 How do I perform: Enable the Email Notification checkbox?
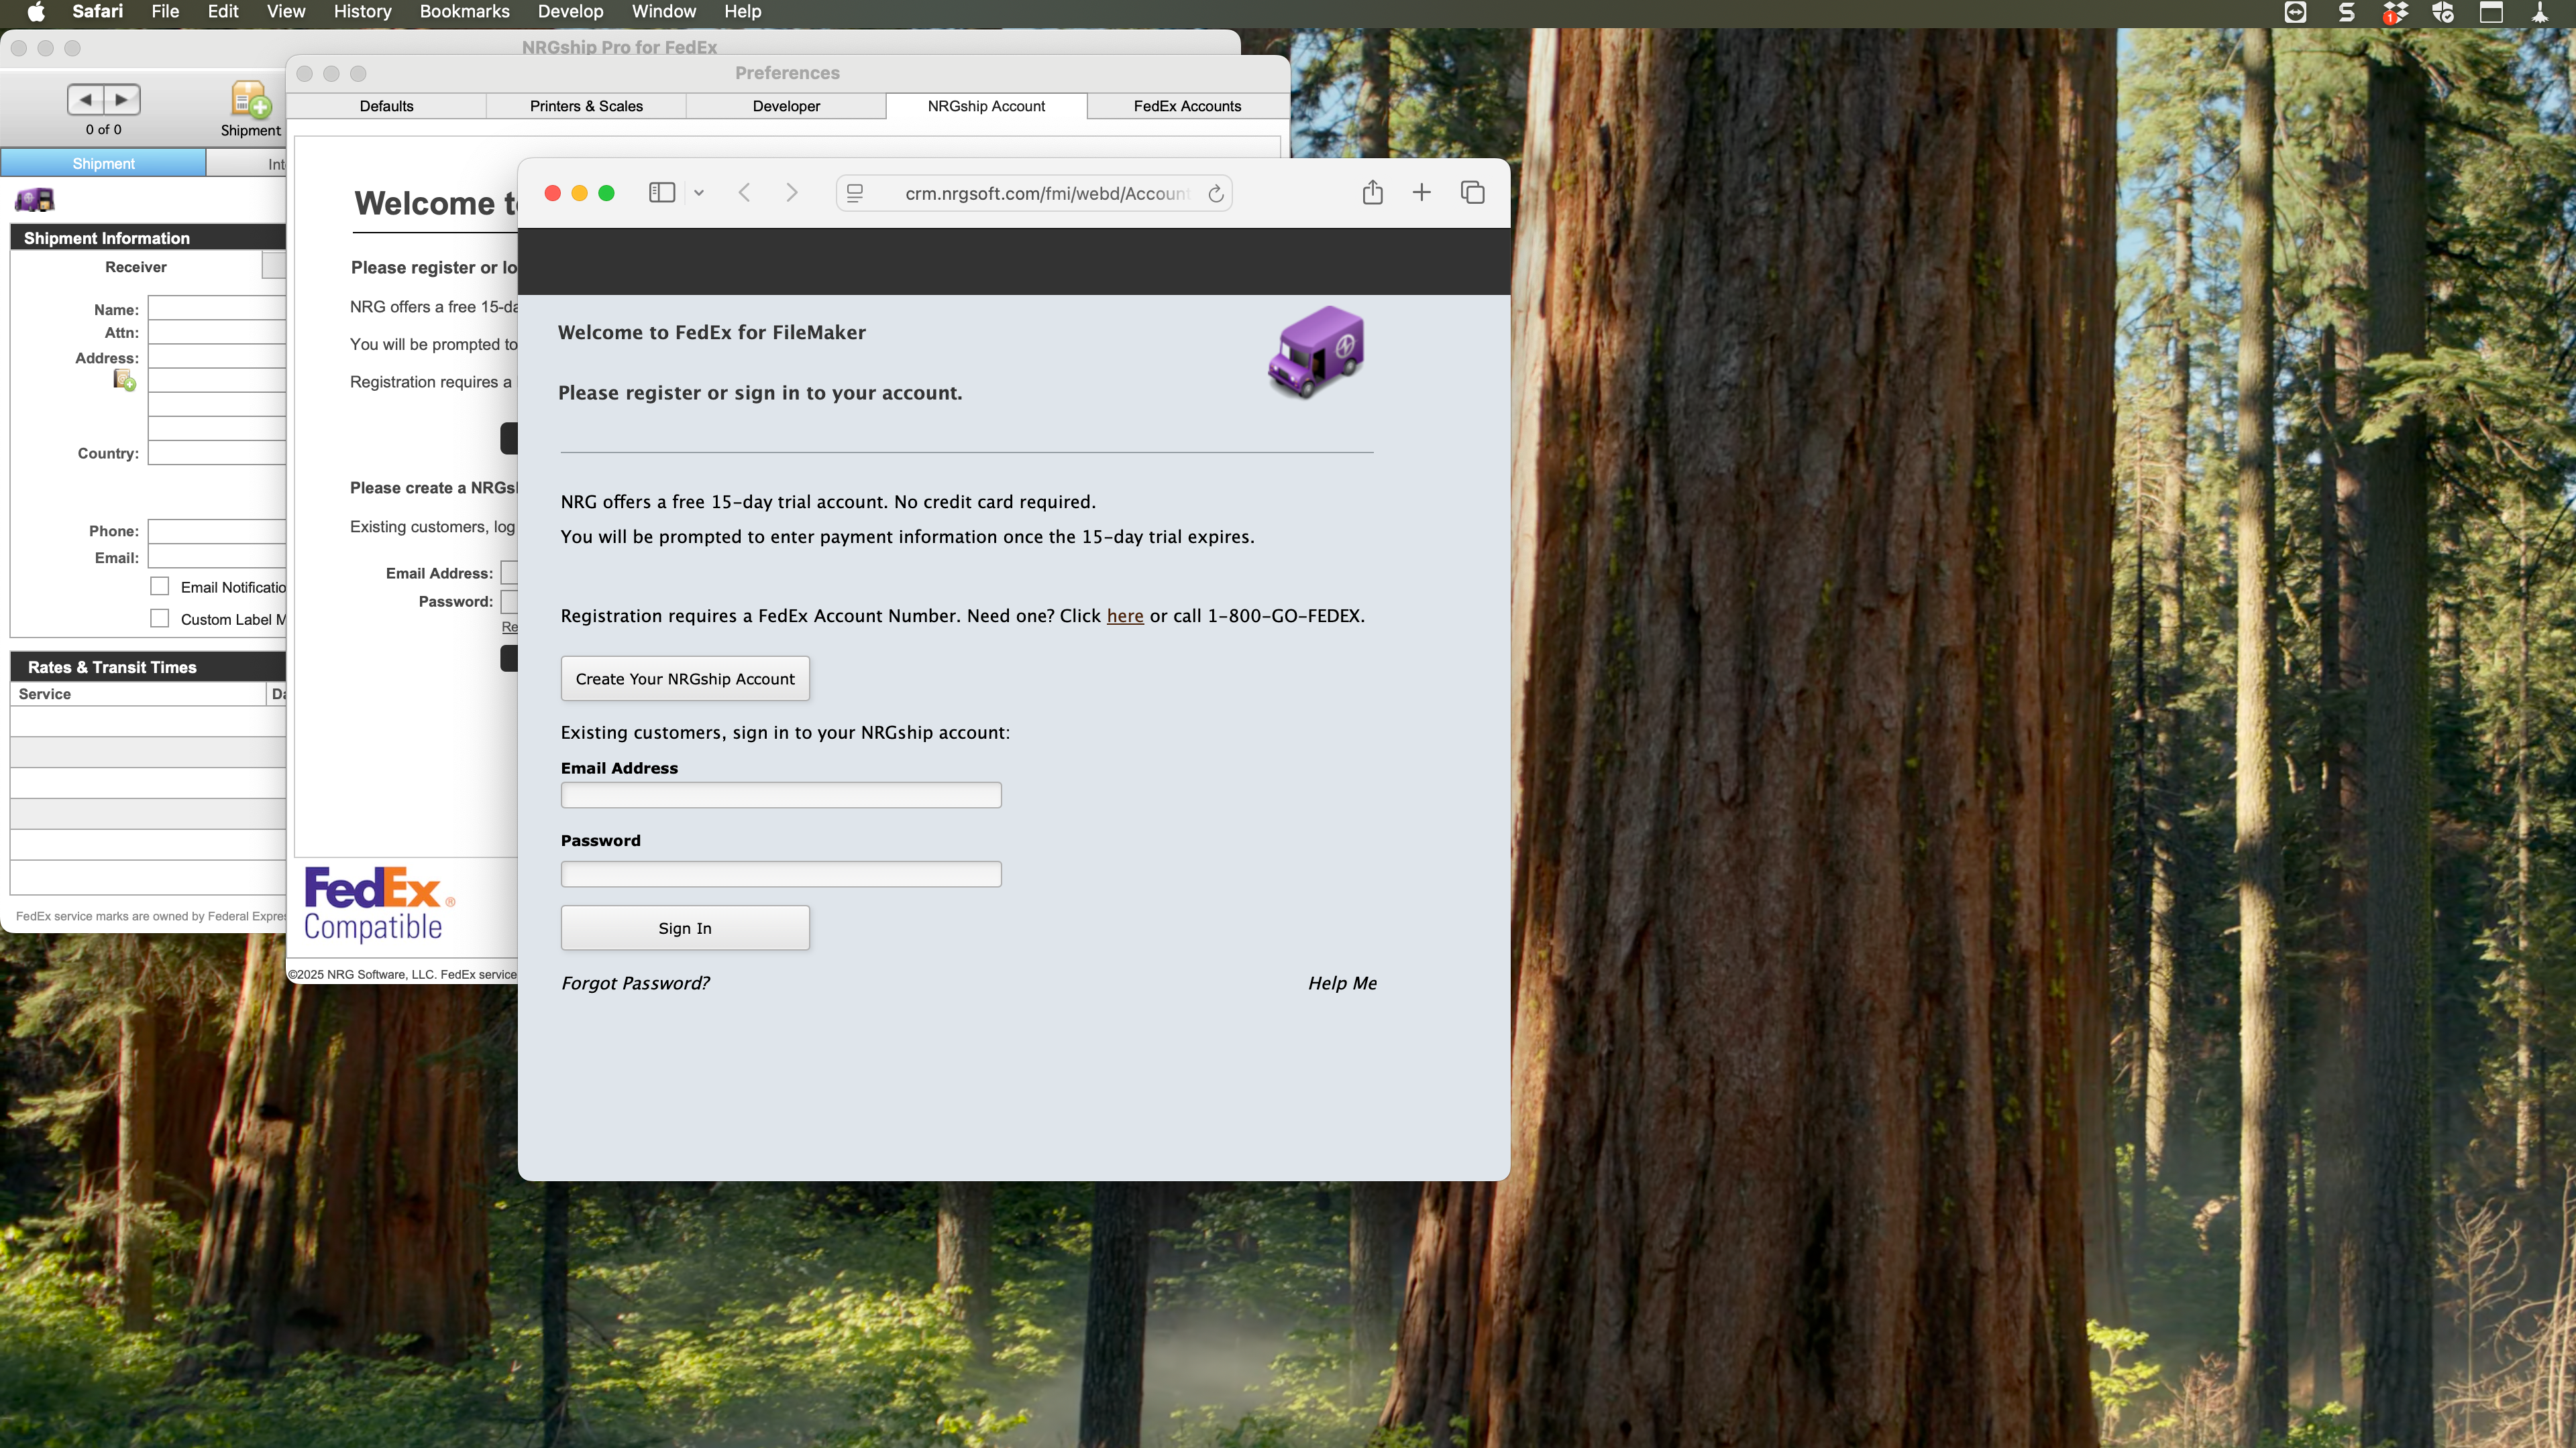click(160, 587)
